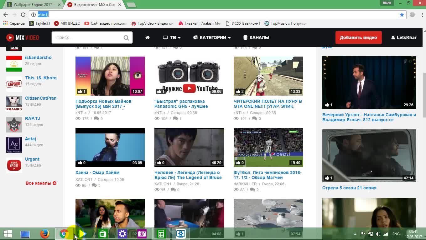The height and width of the screenshot is (240, 426).
Task: Open the Bruce Lee video thumbnail
Action: point(189,147)
